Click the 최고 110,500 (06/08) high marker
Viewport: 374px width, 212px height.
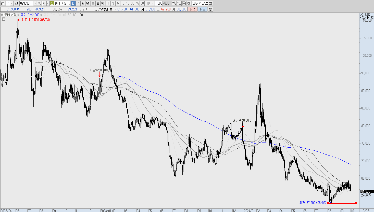click(x=34, y=20)
